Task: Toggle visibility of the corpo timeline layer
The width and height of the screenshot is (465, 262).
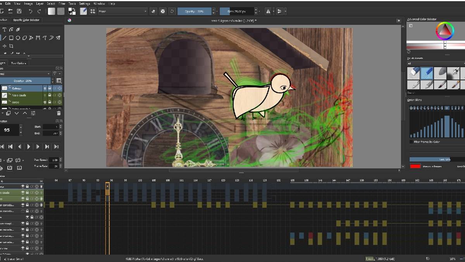Action: (23, 199)
